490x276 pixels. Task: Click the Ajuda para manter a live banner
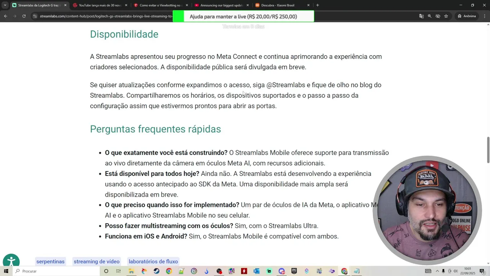point(243,16)
